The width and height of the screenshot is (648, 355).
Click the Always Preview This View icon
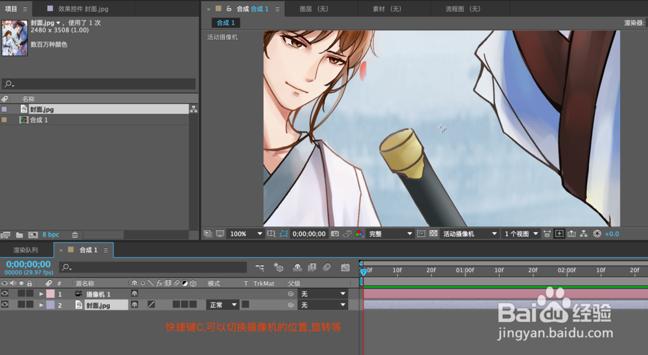[x=208, y=234]
